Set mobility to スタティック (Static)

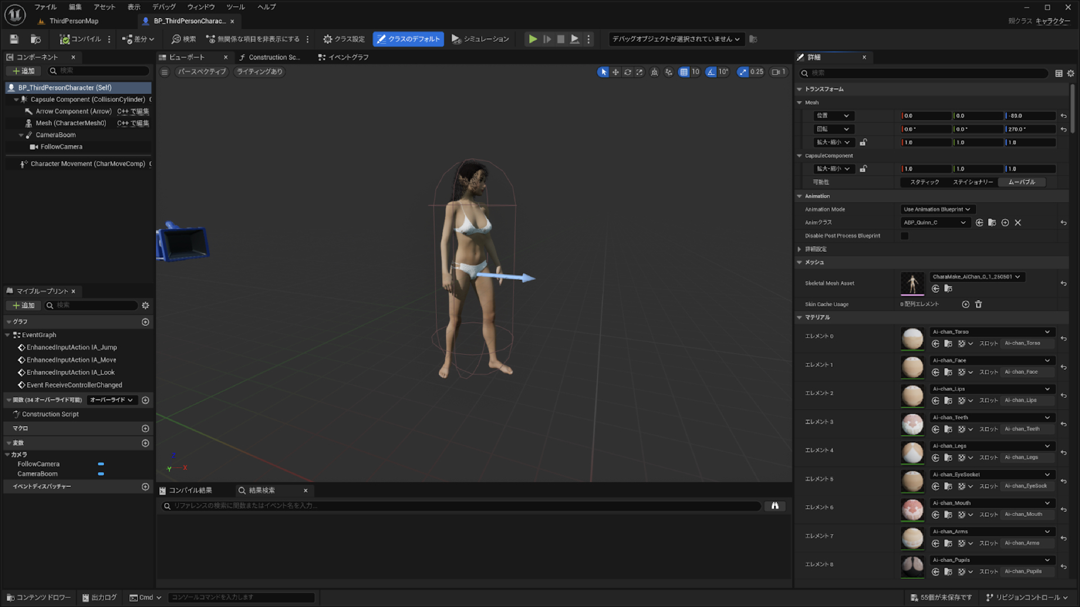924,182
